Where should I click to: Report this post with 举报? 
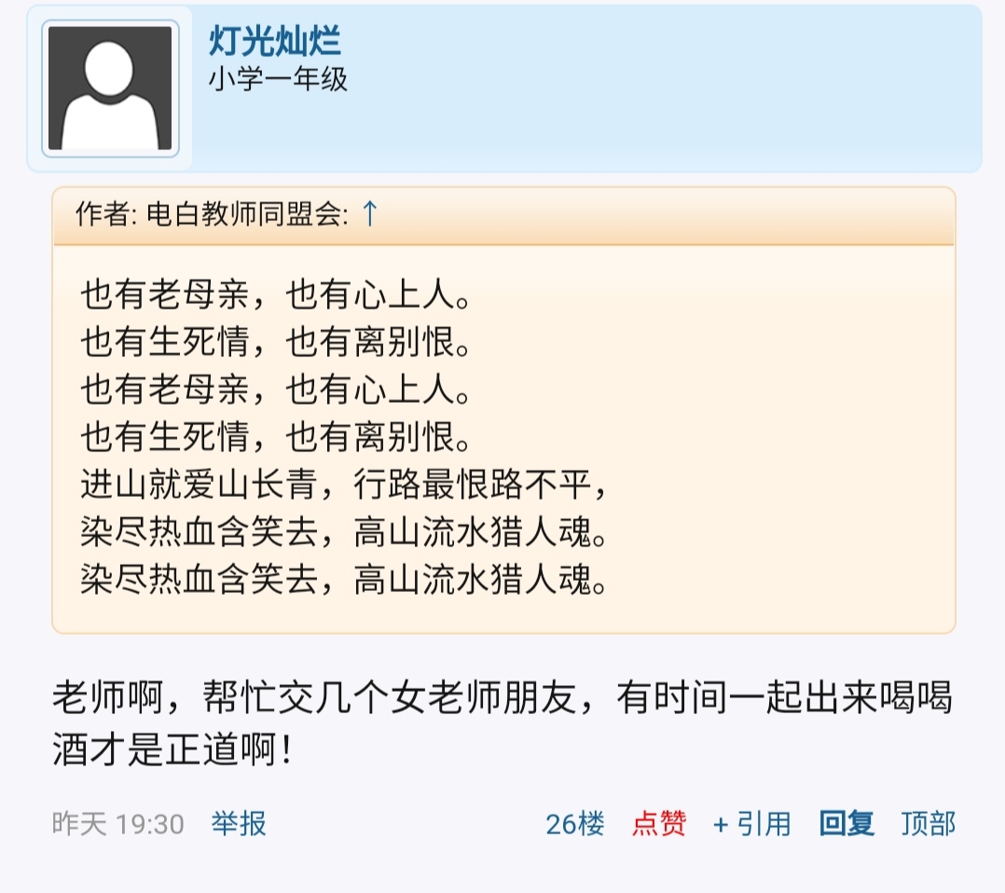(x=239, y=823)
